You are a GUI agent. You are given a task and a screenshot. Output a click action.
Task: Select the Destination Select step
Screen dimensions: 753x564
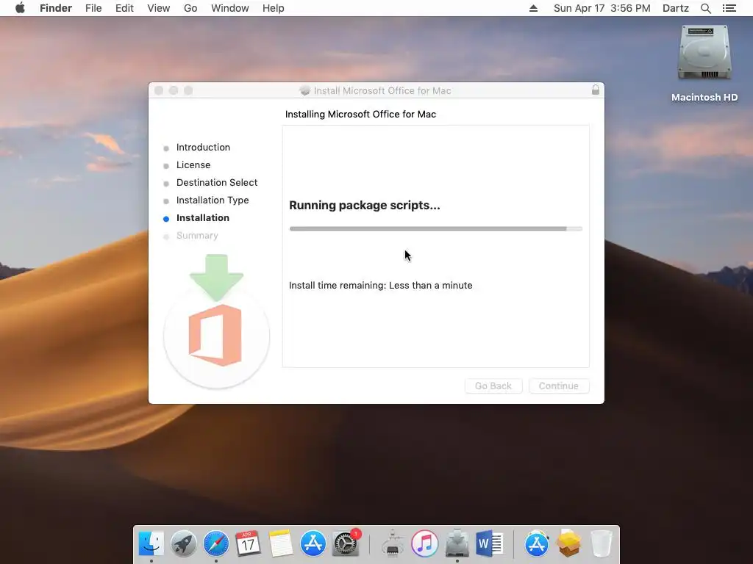point(217,183)
